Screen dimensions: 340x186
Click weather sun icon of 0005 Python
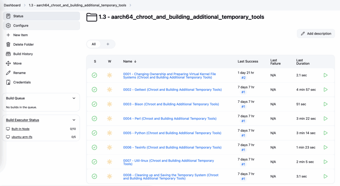110,133
